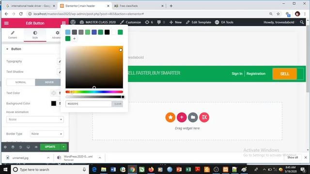Pick the royal blue preset swatch
The width and height of the screenshot is (310, 174).
pos(94,32)
